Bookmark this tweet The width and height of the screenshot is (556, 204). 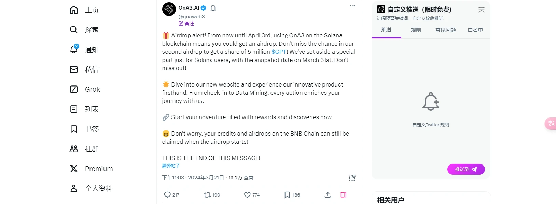(287, 195)
